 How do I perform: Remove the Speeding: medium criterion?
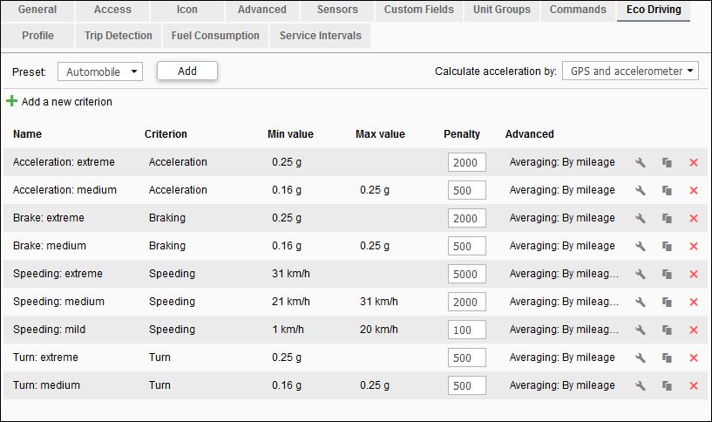pos(694,302)
